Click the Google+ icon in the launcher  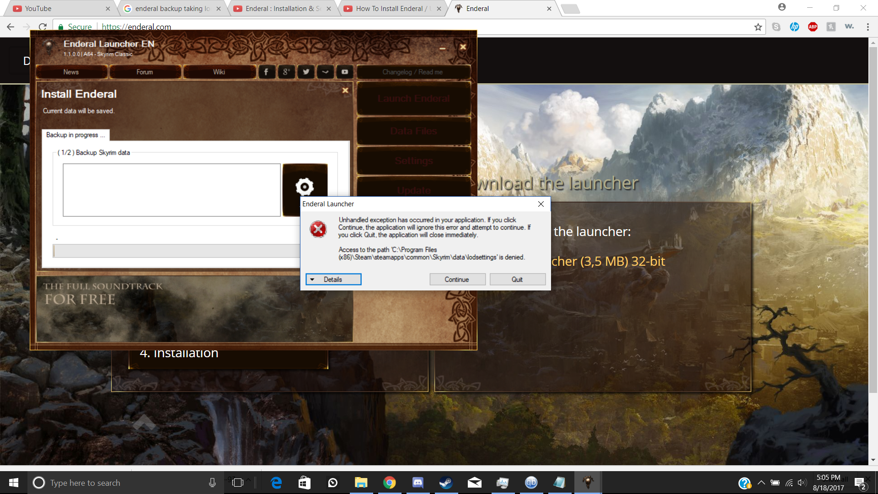pyautogui.click(x=286, y=72)
